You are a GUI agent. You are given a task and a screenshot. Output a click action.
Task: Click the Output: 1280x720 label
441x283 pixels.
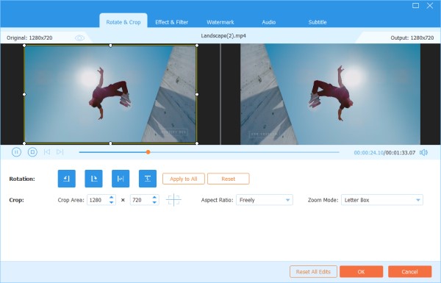[412, 38]
